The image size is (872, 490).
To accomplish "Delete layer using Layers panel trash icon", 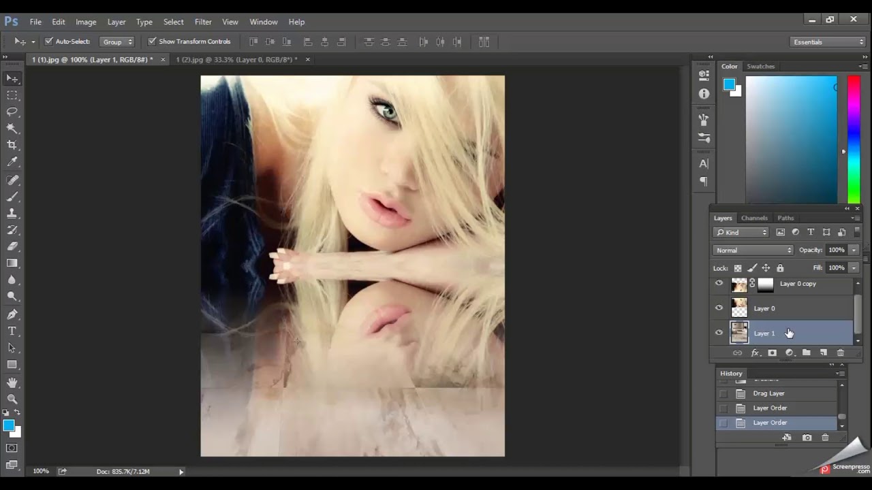I will pos(840,353).
